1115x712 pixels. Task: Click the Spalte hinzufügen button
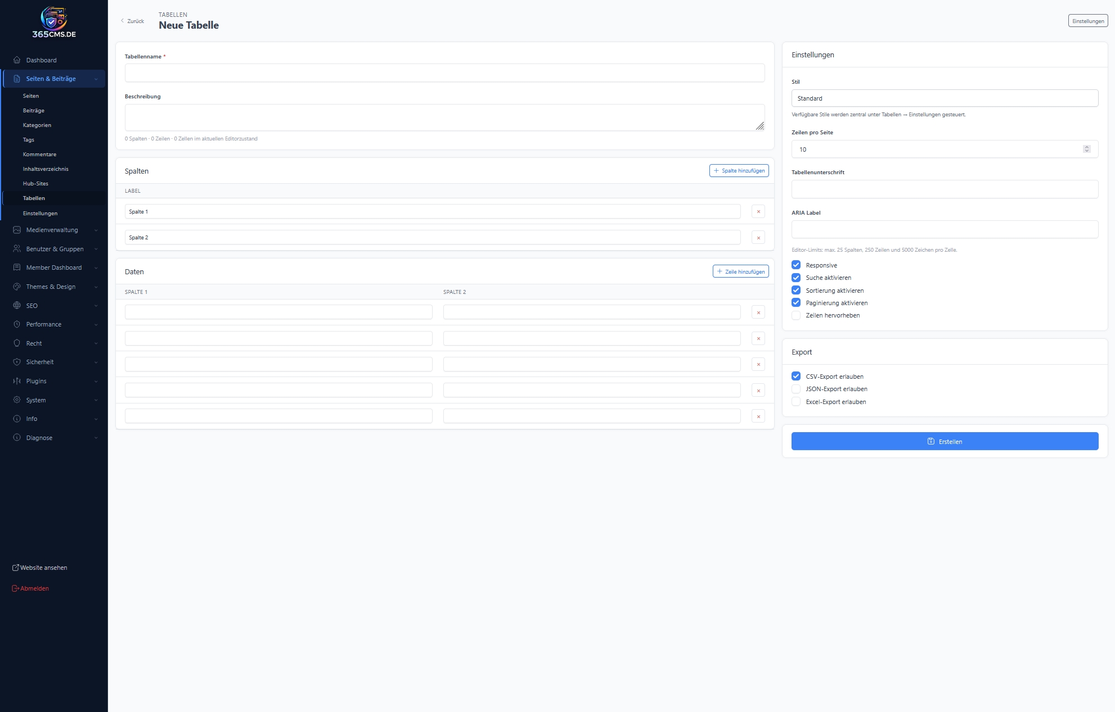739,171
